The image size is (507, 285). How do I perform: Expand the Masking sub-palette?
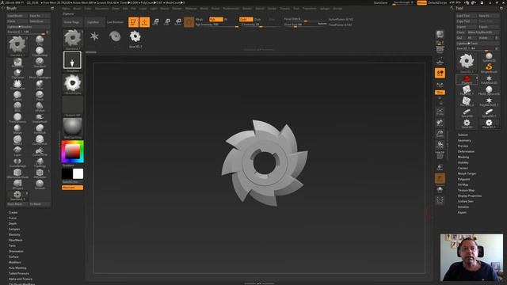click(x=463, y=157)
